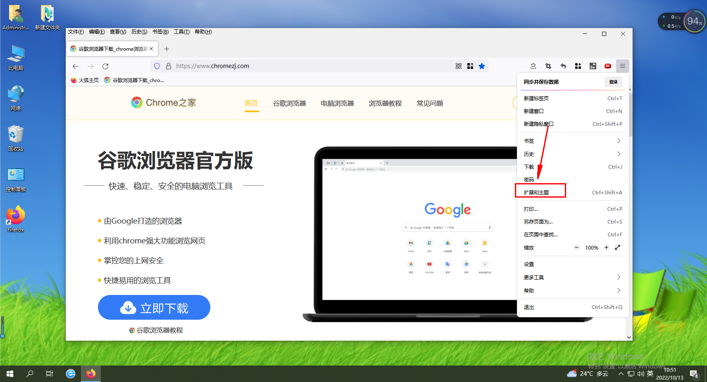Open the volume speaker tray icon
The image size is (707, 382).
(640, 374)
